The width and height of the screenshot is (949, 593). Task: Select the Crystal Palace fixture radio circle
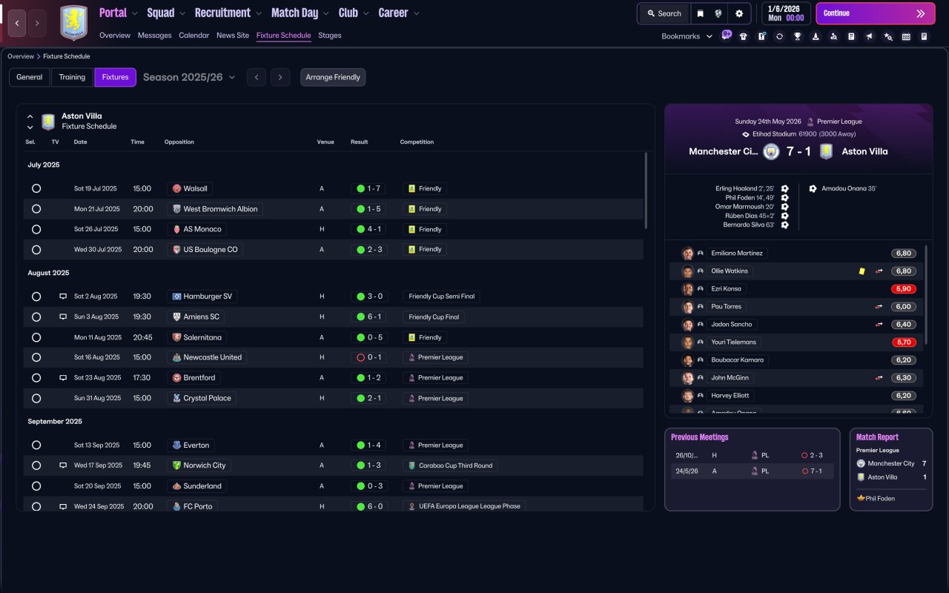[36, 398]
